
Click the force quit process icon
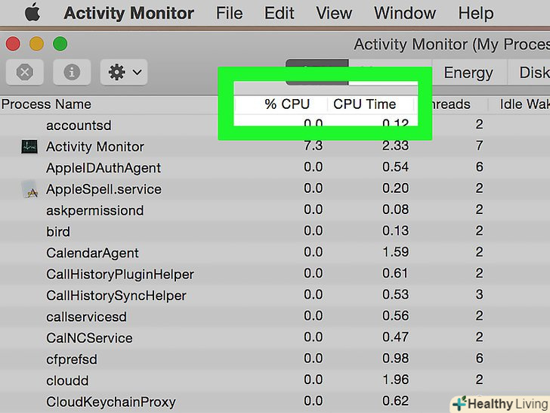click(x=25, y=72)
